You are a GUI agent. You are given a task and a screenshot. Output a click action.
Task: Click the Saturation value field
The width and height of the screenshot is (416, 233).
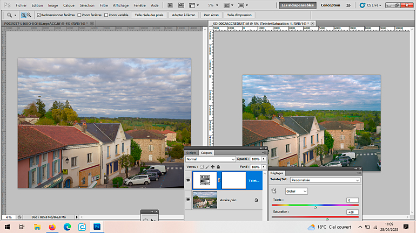coord(352,212)
